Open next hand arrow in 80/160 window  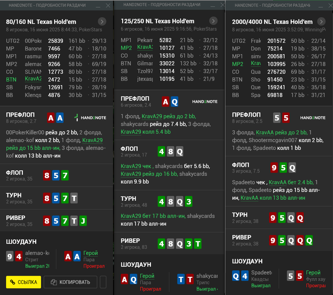102,21
